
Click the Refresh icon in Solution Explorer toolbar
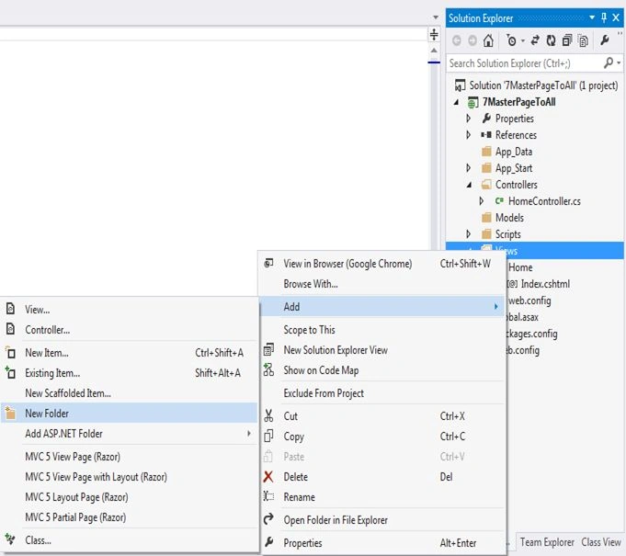click(551, 40)
